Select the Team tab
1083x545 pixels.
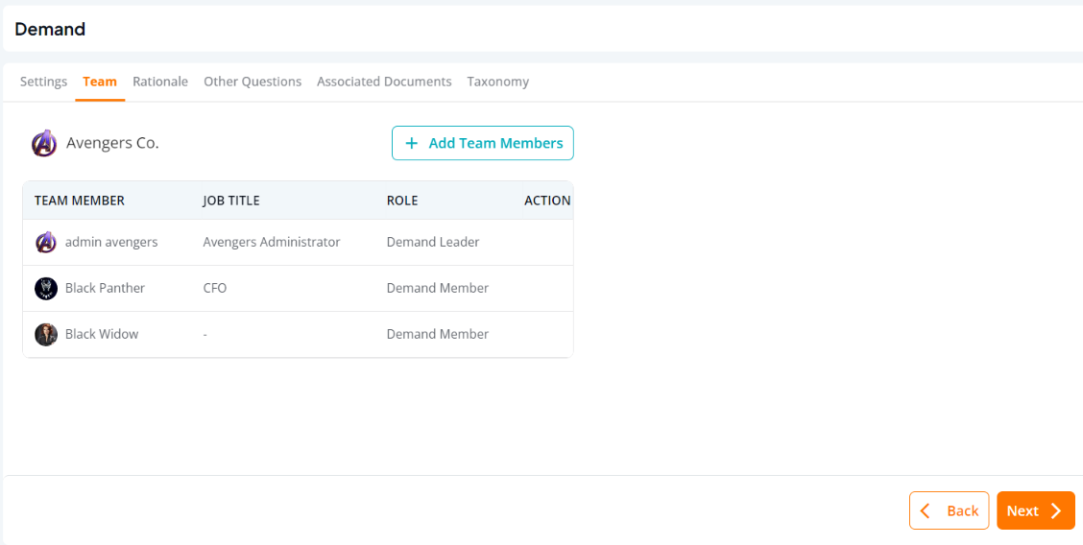click(x=100, y=82)
